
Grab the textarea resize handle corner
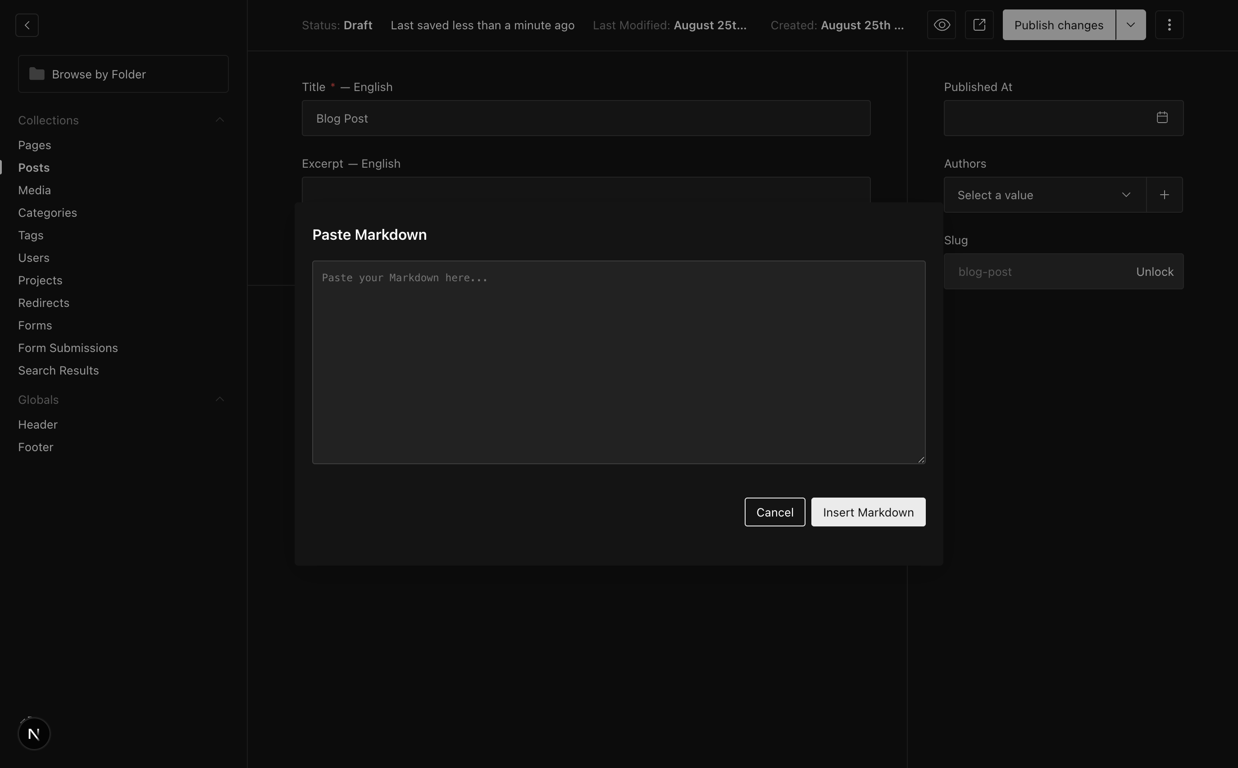pyautogui.click(x=921, y=459)
